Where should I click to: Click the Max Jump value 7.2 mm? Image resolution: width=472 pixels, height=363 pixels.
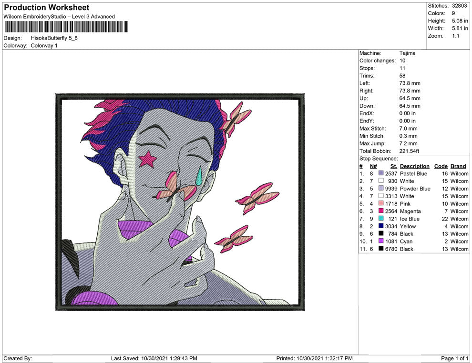click(408, 143)
